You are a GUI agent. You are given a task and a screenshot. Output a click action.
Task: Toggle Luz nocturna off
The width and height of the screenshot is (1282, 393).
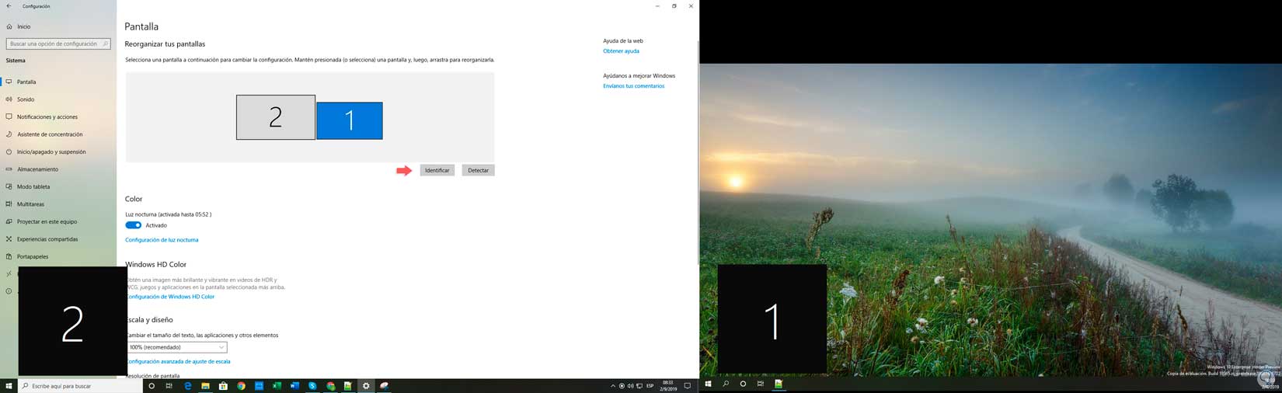[134, 225]
